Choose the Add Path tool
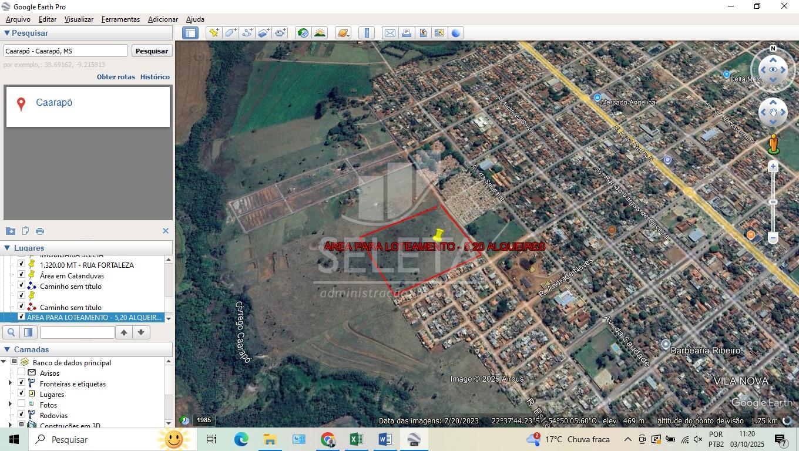Viewport: 799px width, 451px height. [247, 33]
